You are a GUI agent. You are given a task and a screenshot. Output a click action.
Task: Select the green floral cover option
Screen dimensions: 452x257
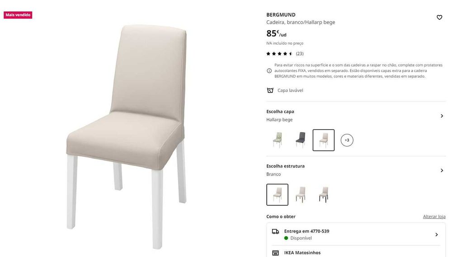point(278,140)
